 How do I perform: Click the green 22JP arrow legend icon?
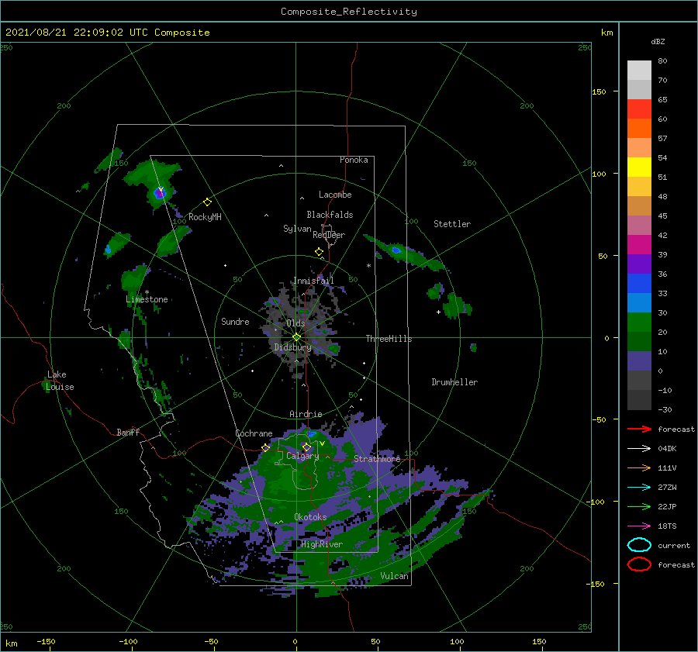point(639,506)
